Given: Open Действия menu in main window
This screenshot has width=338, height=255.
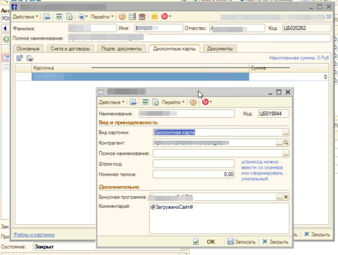Looking at the screenshot, I should click(25, 16).
